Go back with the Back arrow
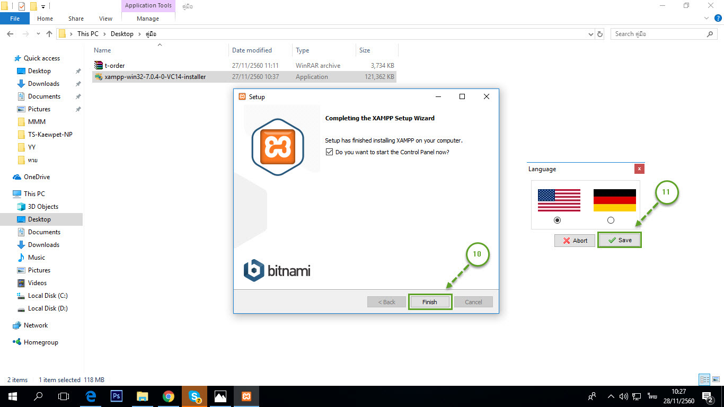 click(10, 34)
